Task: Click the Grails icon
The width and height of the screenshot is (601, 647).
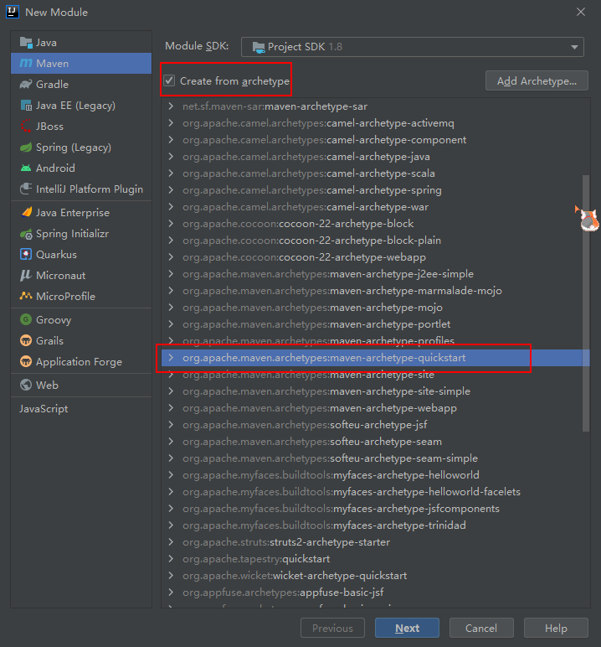Action: point(26,340)
